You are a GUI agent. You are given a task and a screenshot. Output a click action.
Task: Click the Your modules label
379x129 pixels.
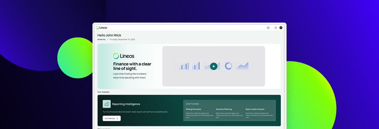[103, 92]
